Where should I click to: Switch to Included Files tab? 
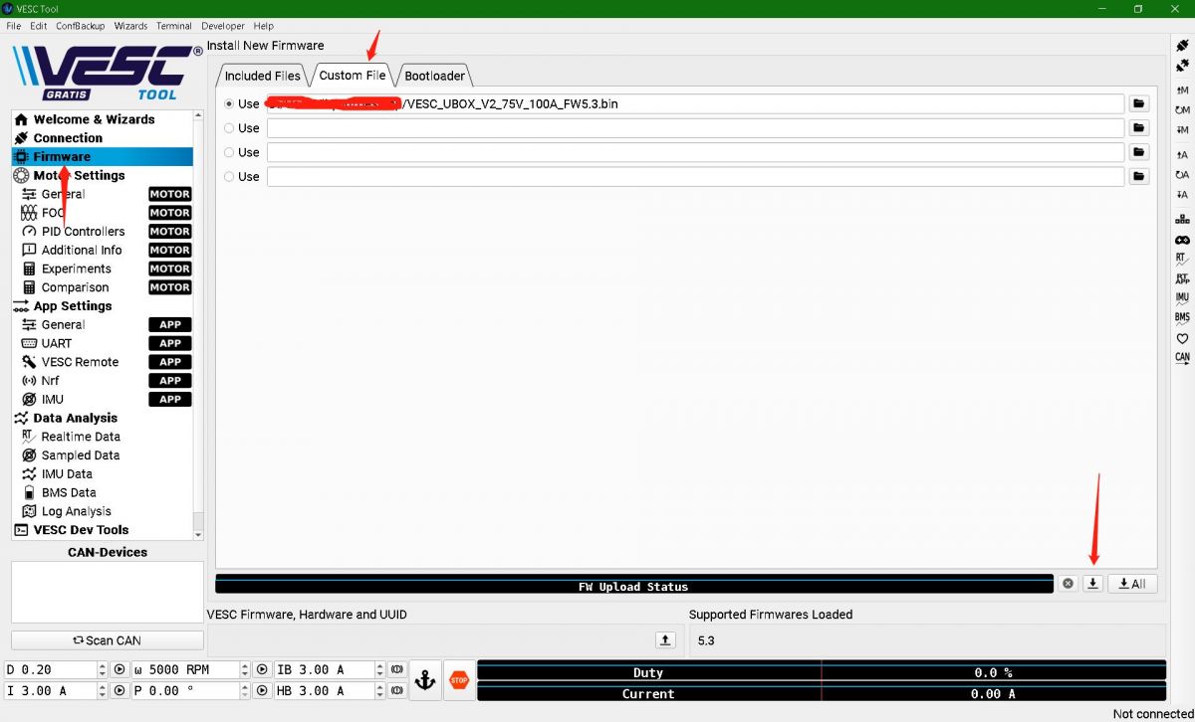pos(262,76)
